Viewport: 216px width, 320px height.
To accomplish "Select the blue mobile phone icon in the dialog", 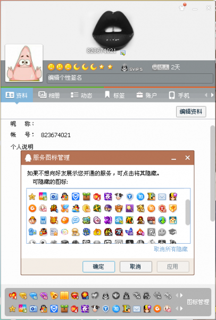I will click(x=43, y=220).
